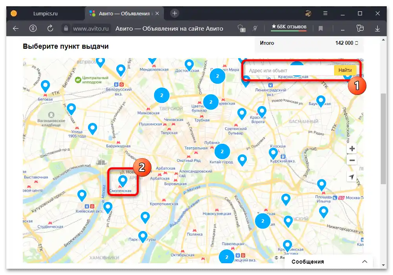This screenshot has height=275, width=393.
Task: Zoom in the map with plus button
Action: pyautogui.click(x=352, y=148)
